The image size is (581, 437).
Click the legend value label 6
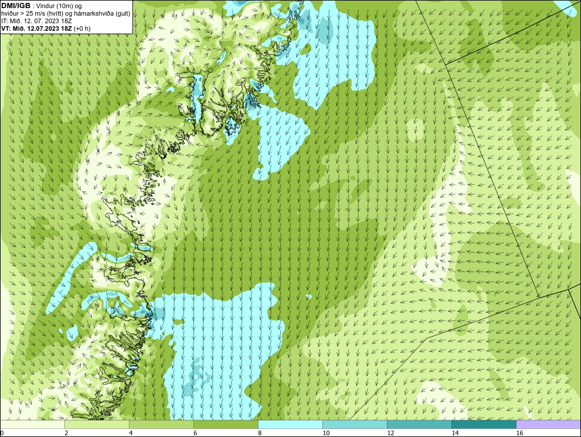195,433
